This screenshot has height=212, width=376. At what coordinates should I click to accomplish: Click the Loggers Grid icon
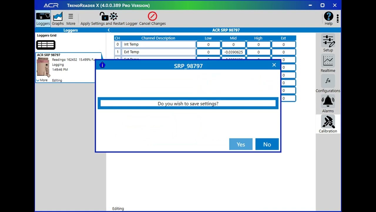click(46, 45)
